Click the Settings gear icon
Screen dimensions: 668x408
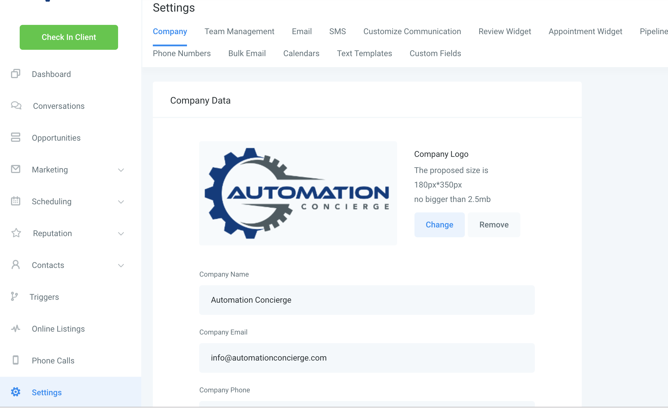[x=16, y=392]
